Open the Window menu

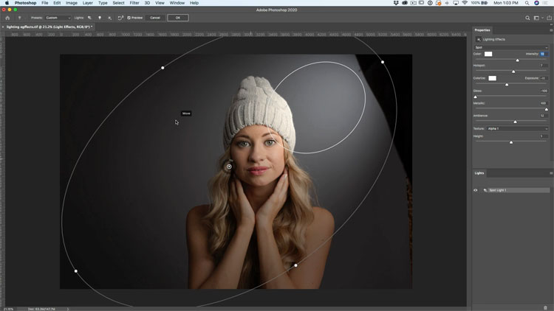[177, 3]
